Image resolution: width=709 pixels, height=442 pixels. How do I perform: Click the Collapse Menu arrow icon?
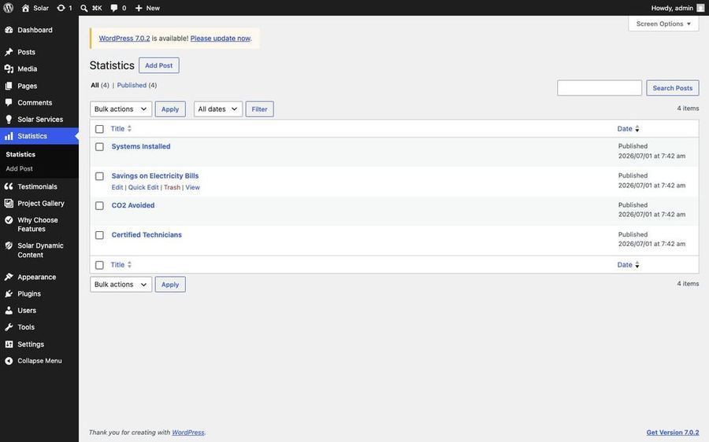coord(9,361)
